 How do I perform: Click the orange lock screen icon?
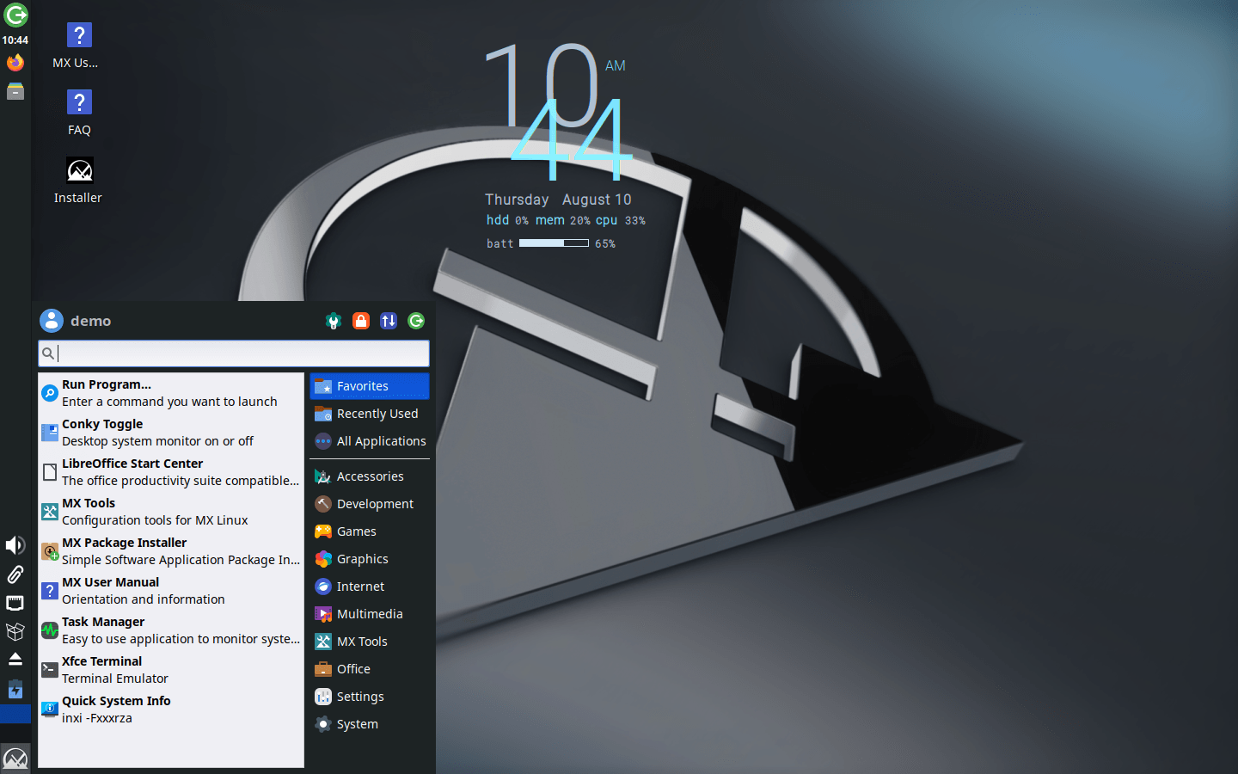click(361, 321)
